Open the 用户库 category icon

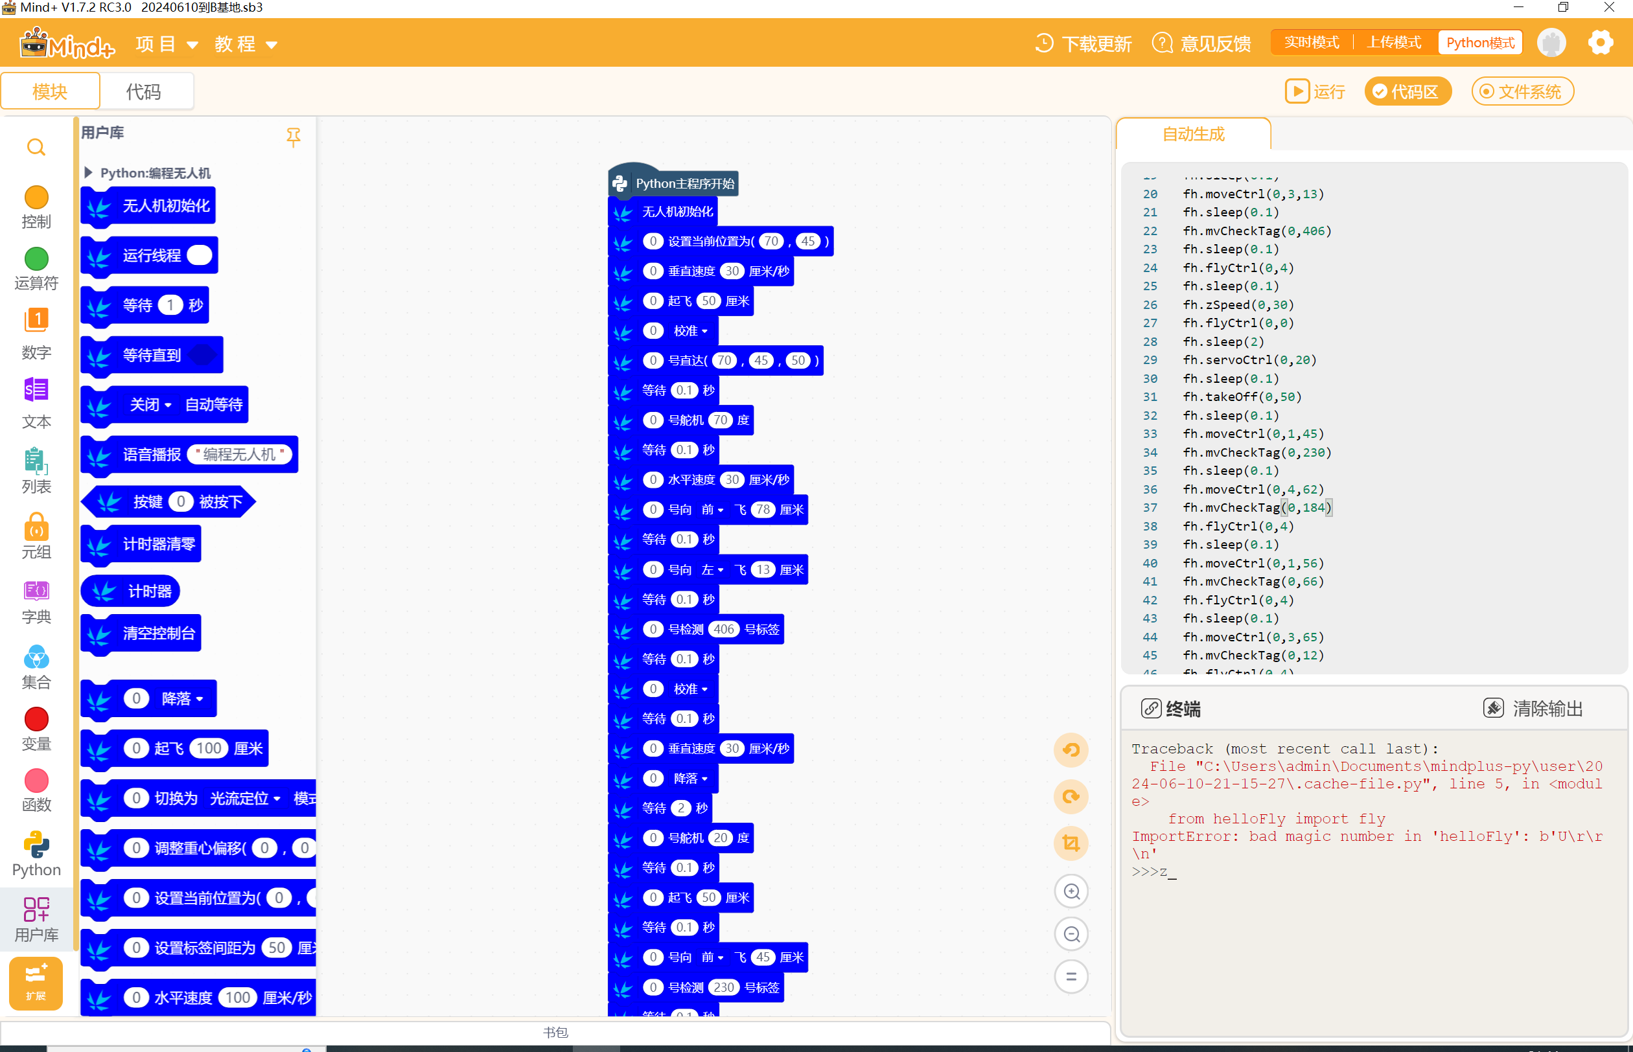36,909
